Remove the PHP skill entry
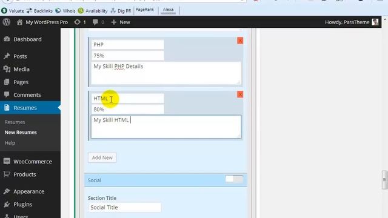Screen dimensions: 388x218 [x=240, y=41]
